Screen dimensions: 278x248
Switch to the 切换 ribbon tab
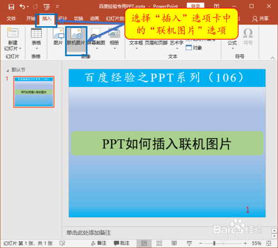[78, 18]
